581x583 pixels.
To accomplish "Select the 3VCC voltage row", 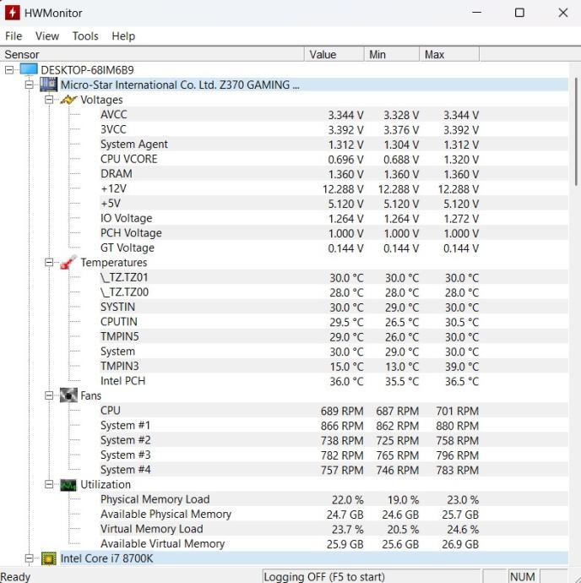I will click(x=334, y=129).
